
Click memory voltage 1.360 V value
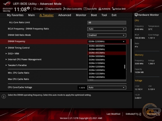pyautogui.click(x=151, y=64)
